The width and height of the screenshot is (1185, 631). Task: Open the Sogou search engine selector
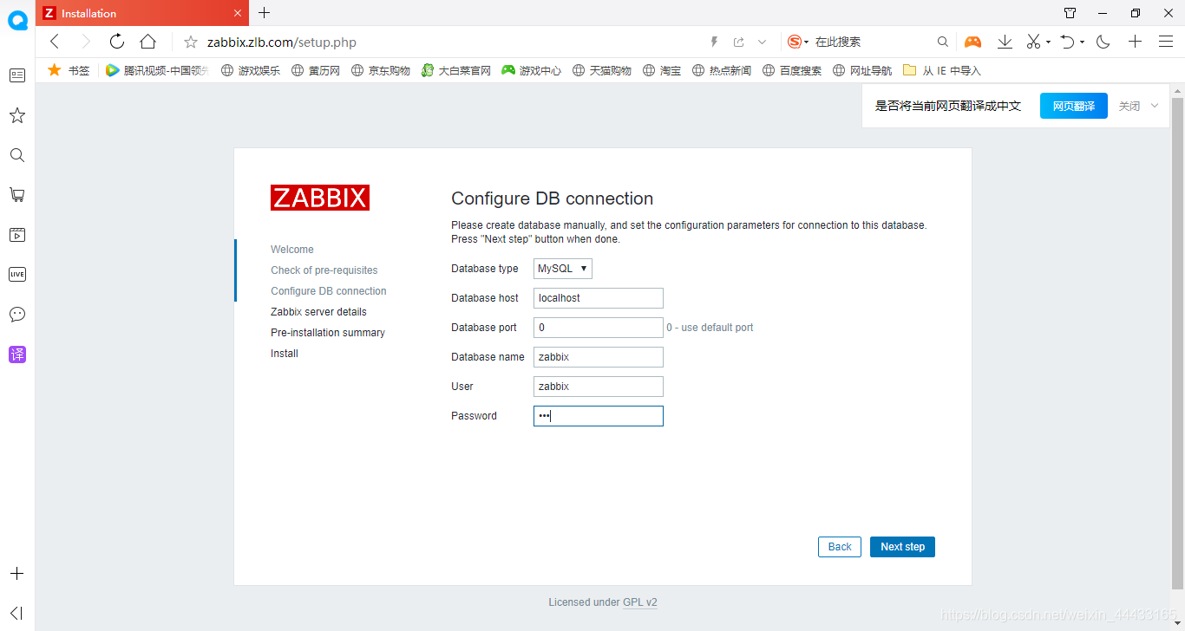[x=798, y=42]
